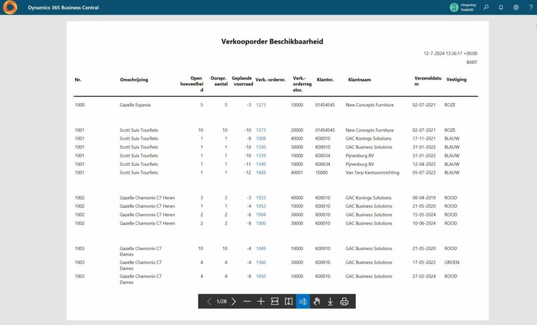Viewport: 537px width, 325px height.
Task: Open sales order link 1049
Action: pos(261,249)
